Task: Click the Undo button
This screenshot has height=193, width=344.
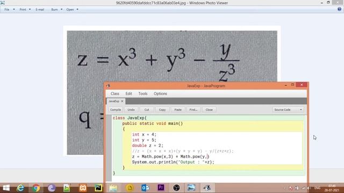Action: [x=131, y=109]
